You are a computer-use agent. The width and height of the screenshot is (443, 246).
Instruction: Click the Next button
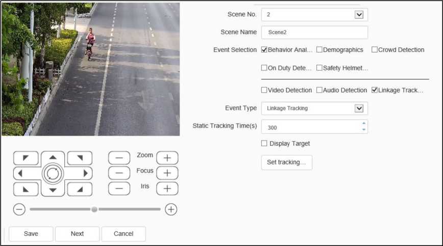[77, 234]
